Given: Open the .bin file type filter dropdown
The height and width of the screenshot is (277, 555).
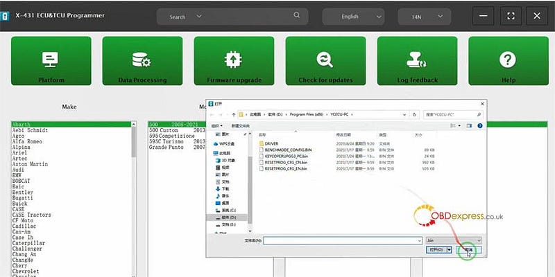Looking at the screenshot, I should [x=454, y=240].
